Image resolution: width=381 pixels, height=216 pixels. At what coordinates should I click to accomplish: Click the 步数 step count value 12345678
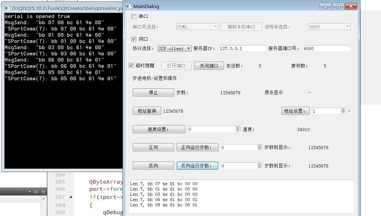[230, 93]
